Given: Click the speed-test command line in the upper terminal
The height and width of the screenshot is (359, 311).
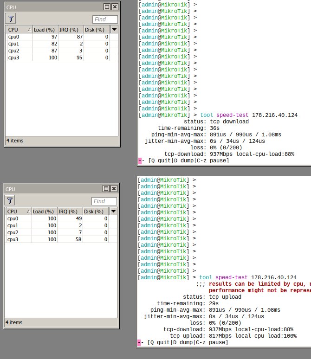Looking at the screenshot, I should (x=218, y=115).
